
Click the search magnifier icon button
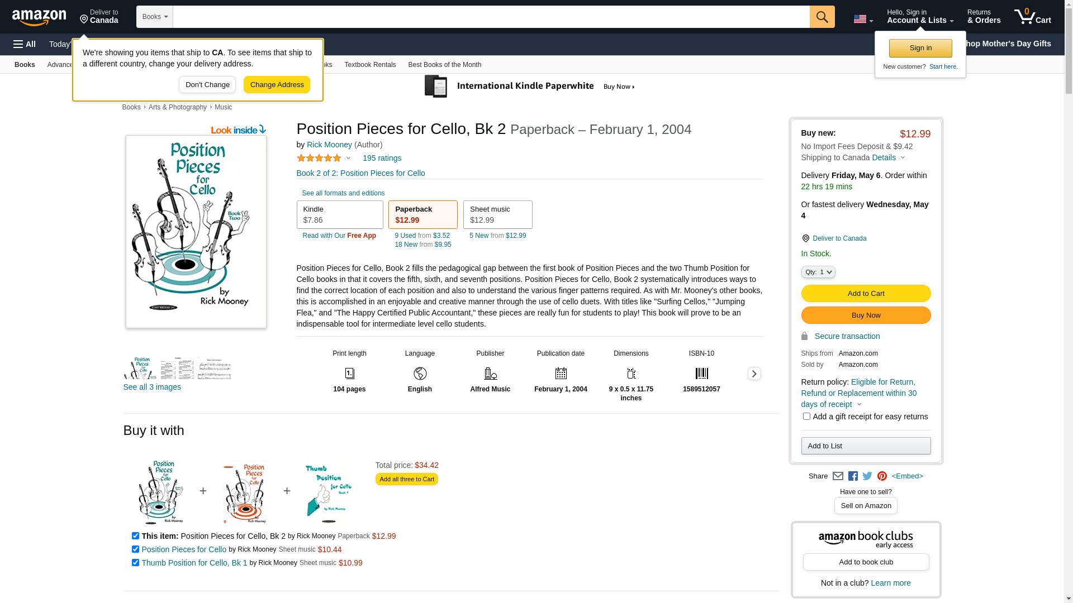822,17
